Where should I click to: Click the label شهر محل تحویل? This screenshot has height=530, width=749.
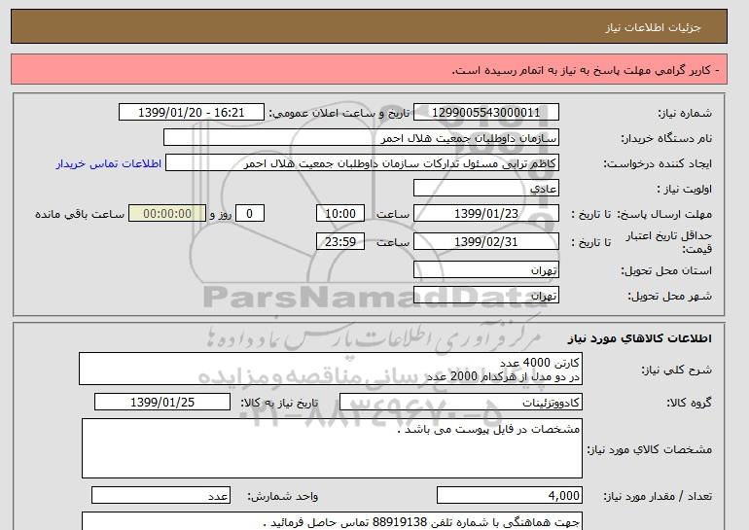click(669, 296)
